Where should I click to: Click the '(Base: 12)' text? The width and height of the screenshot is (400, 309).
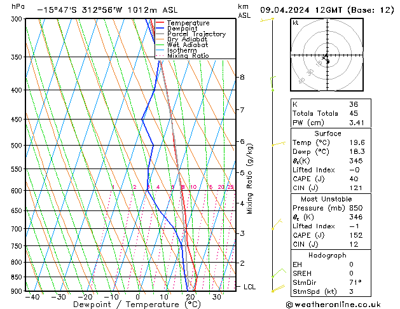[x=370, y=10]
